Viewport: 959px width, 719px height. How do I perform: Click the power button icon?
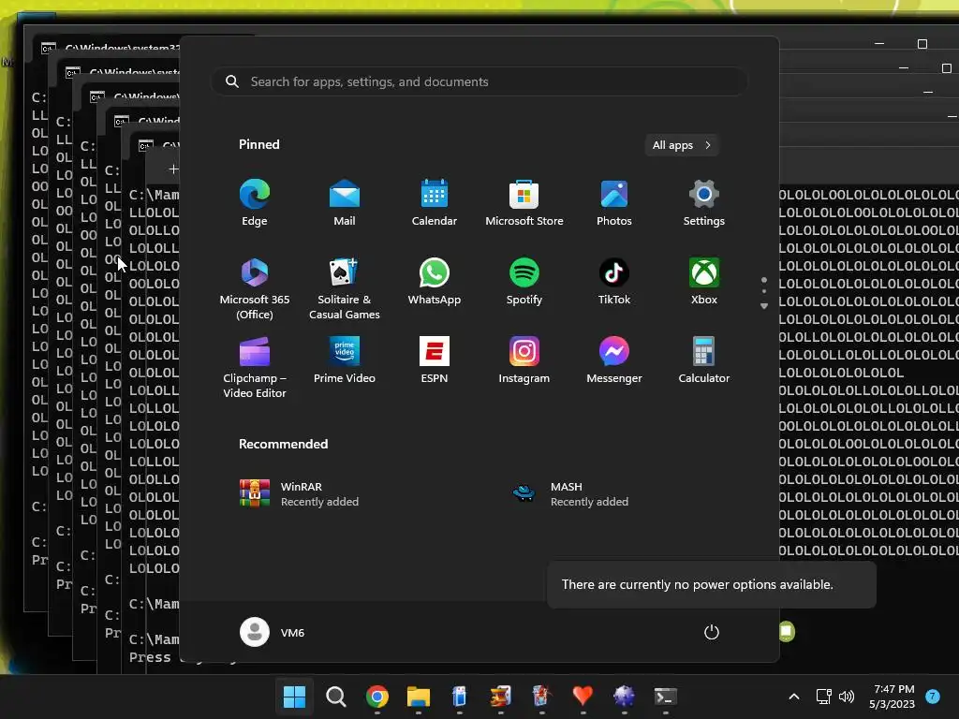[712, 632]
